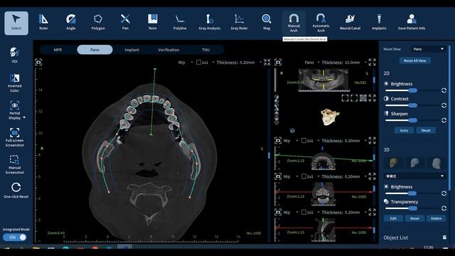The image size is (455, 256).
Task: Reset the 3D Transparency value
Action: point(444,208)
